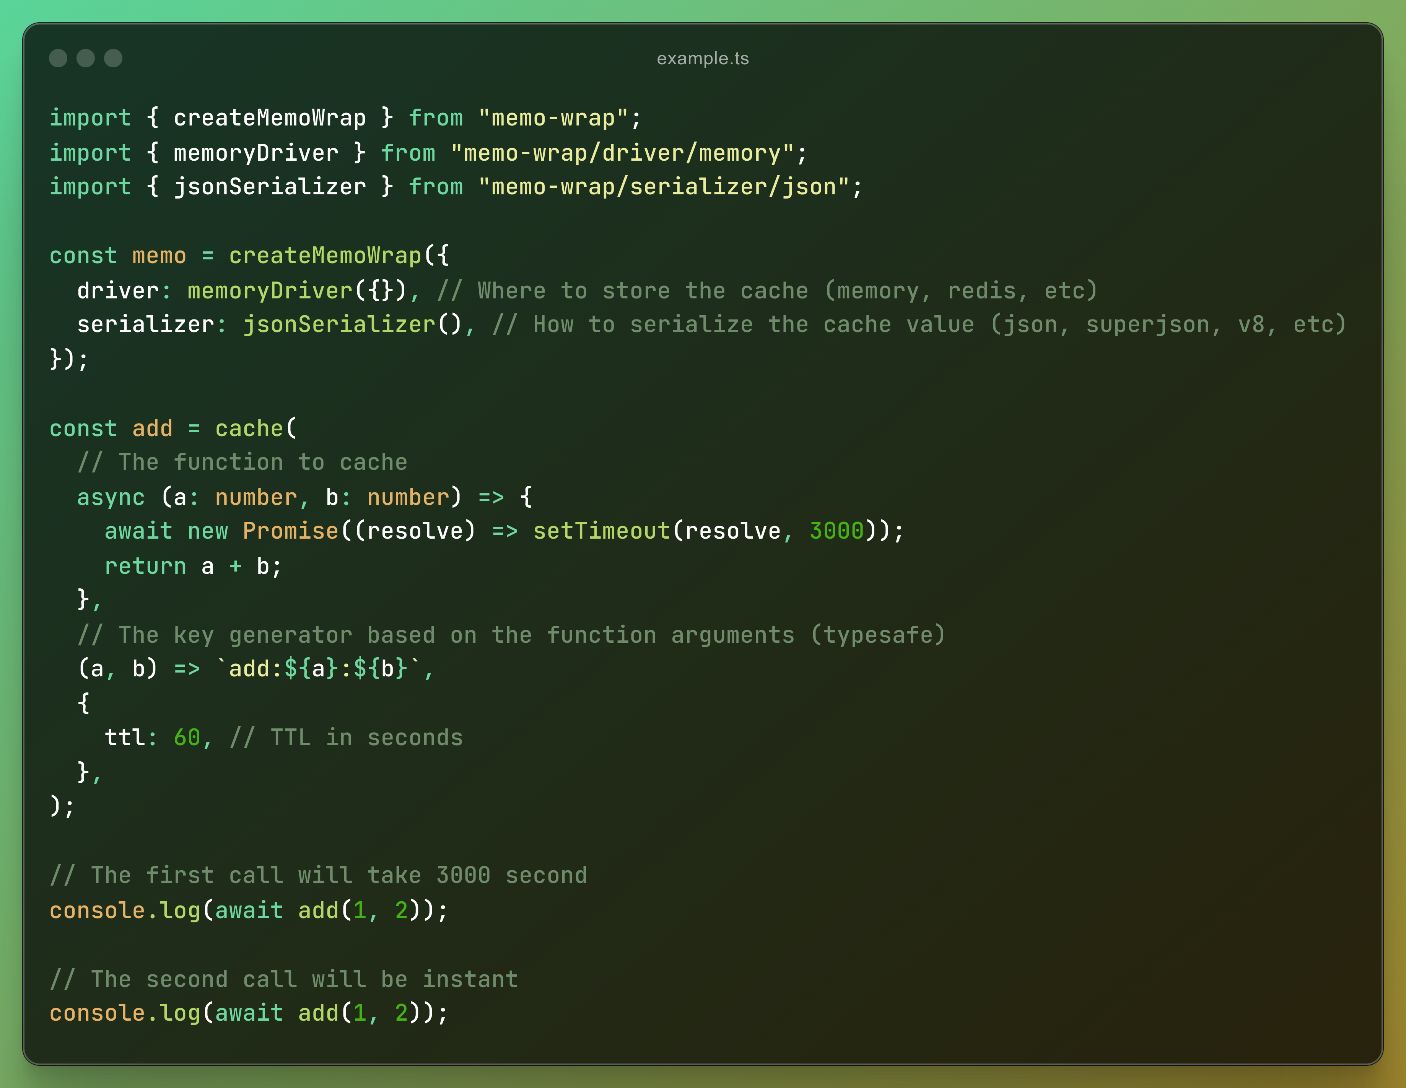
Task: Click the 'return a + b' line
Action: point(193,566)
